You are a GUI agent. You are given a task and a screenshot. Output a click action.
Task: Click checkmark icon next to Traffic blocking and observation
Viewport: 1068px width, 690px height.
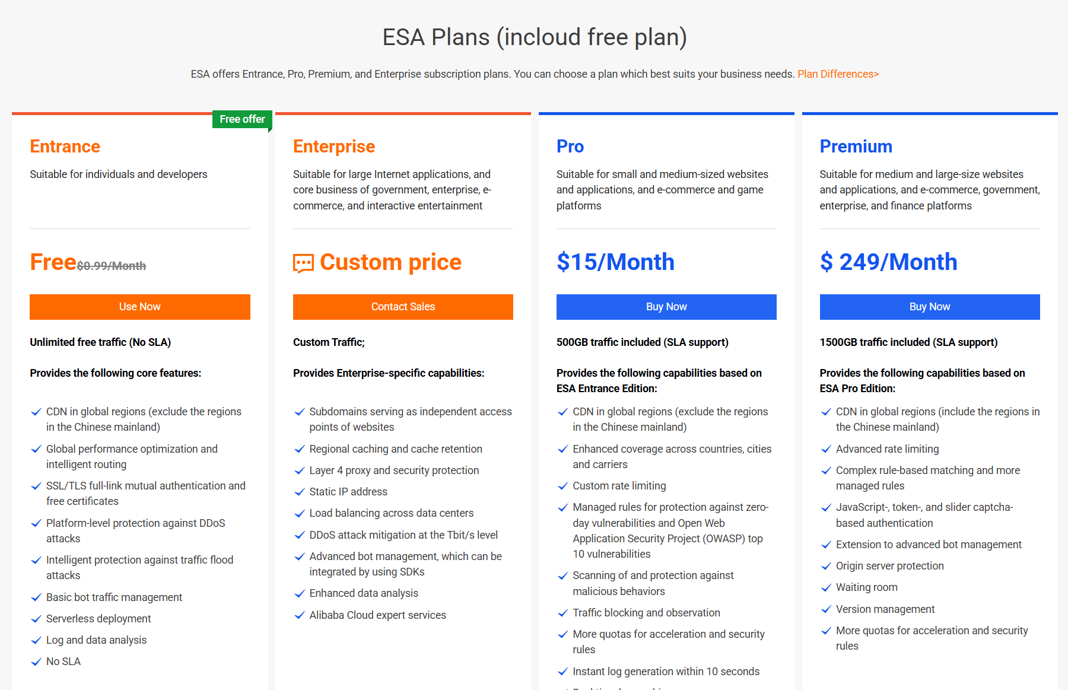(x=562, y=613)
